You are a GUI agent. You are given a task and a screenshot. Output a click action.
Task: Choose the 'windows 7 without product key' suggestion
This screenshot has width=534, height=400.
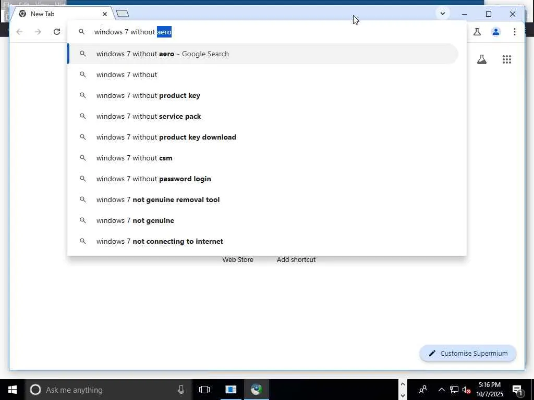(263, 96)
